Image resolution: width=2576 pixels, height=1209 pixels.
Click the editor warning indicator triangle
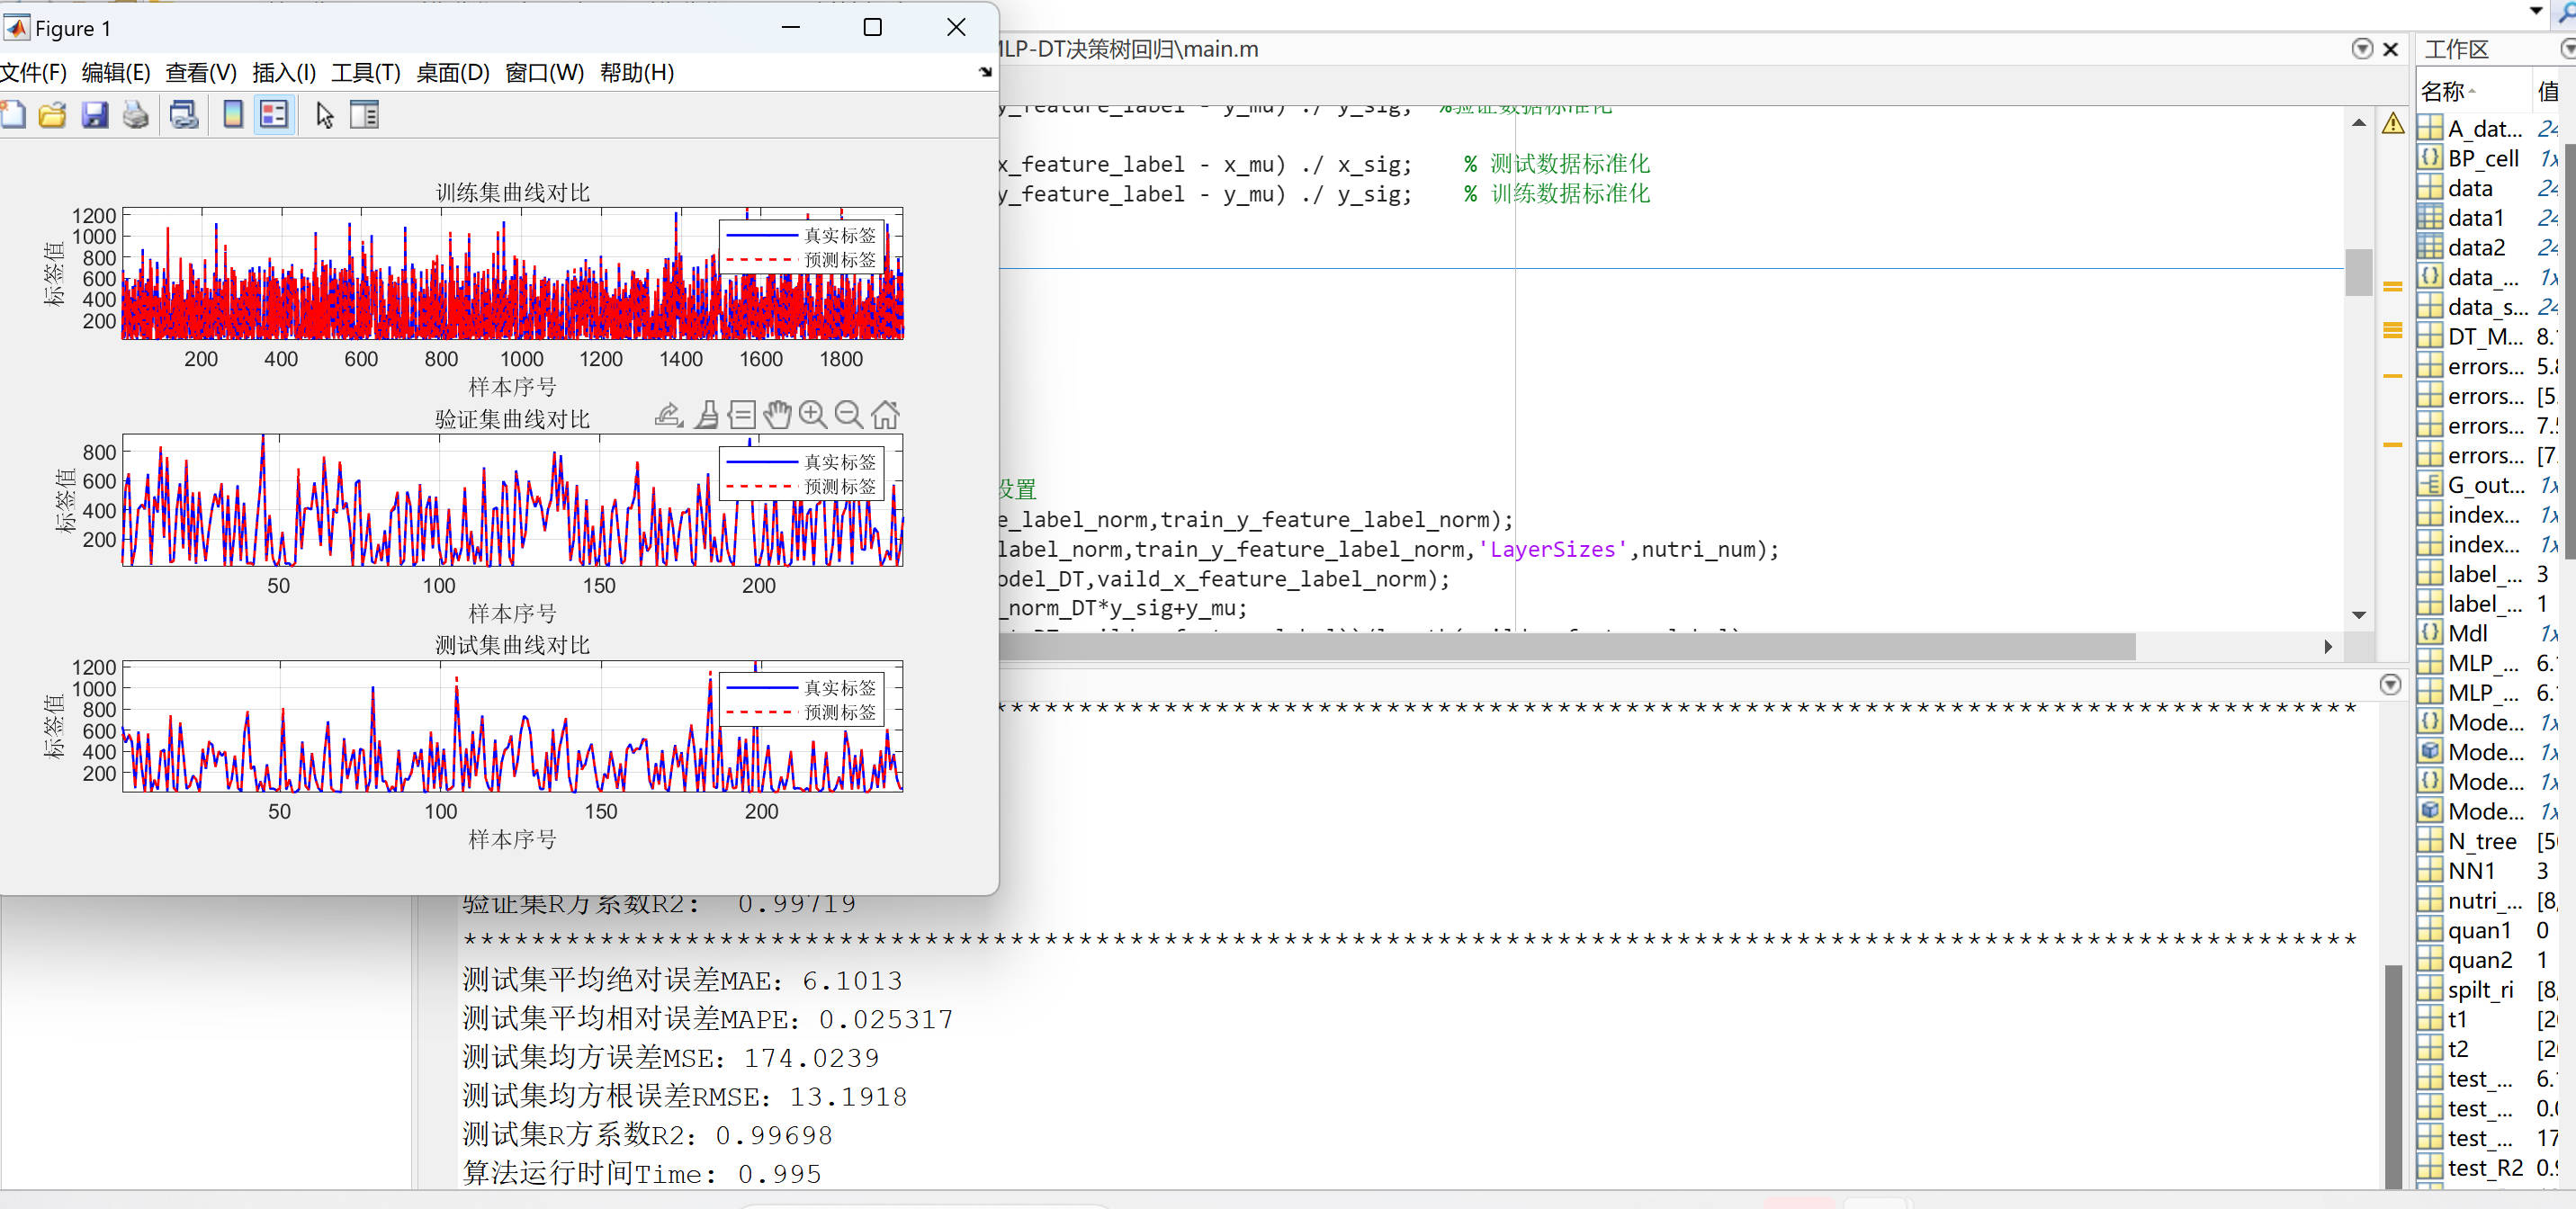(x=2392, y=124)
